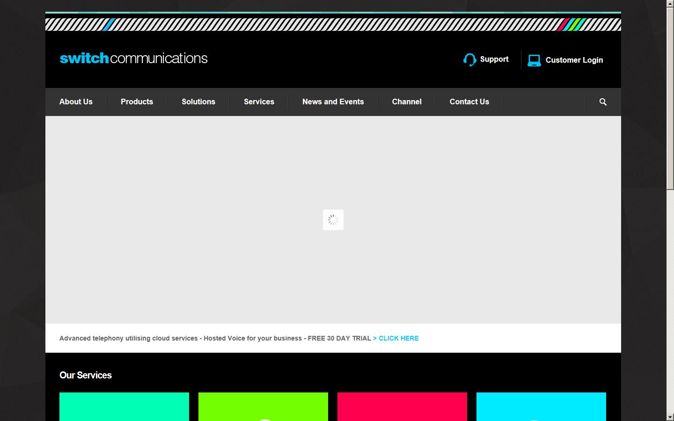This screenshot has width=674, height=421.
Task: Click the scrollbar down arrow
Action: pos(670,417)
